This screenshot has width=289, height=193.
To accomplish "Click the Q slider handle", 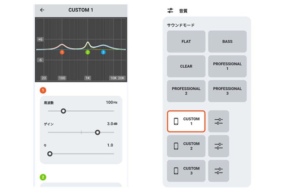I will point(50,154).
